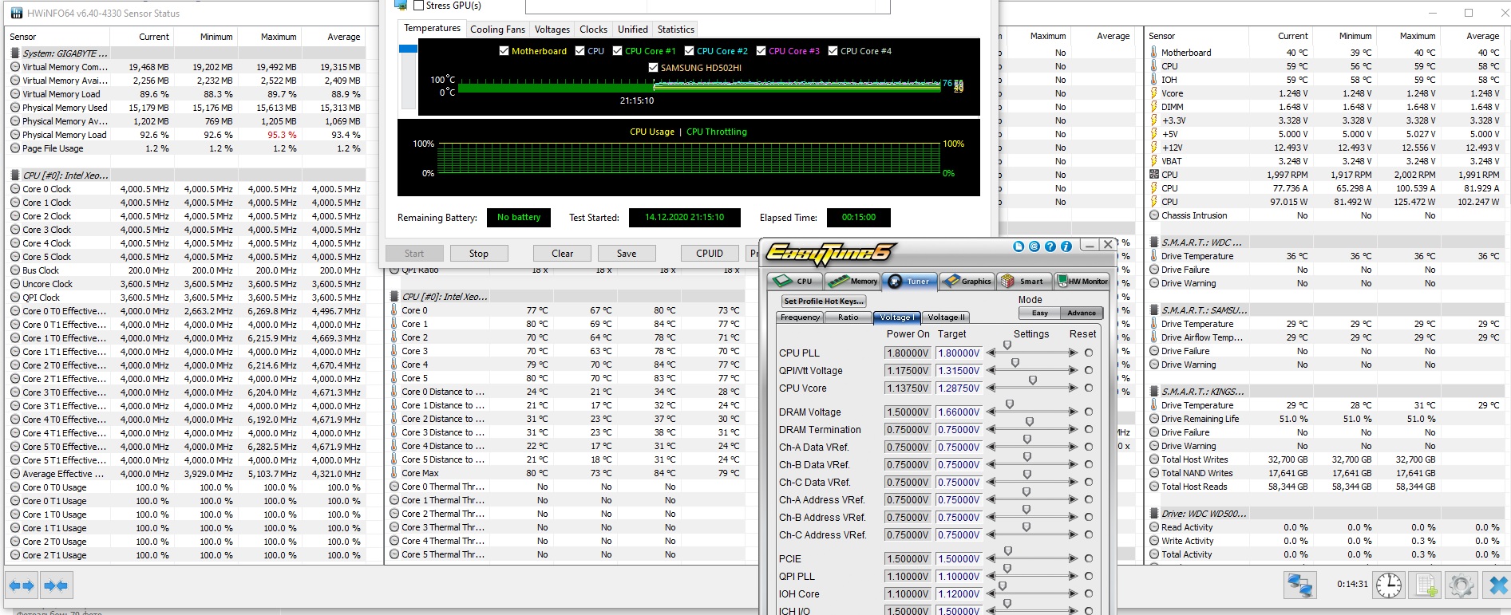Click the outward-pointing blue arrows button in HWiNFO
This screenshot has width=1511, height=615.
point(22,586)
